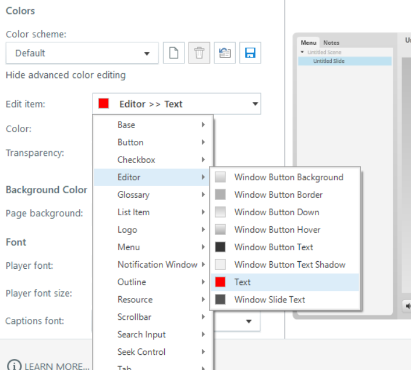Expand the Notification Window submenu
The height and width of the screenshot is (370, 411).
[151, 265]
